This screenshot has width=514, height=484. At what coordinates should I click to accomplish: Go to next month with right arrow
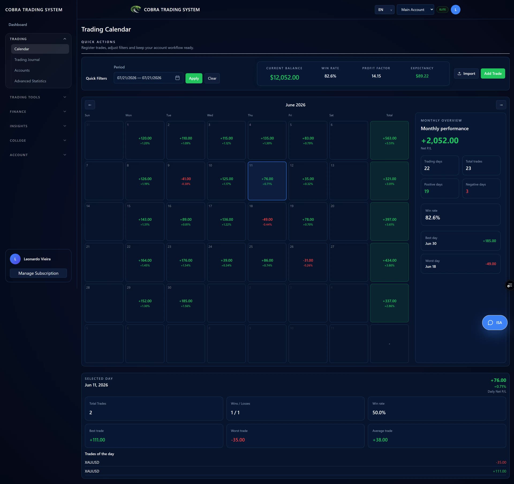(501, 105)
